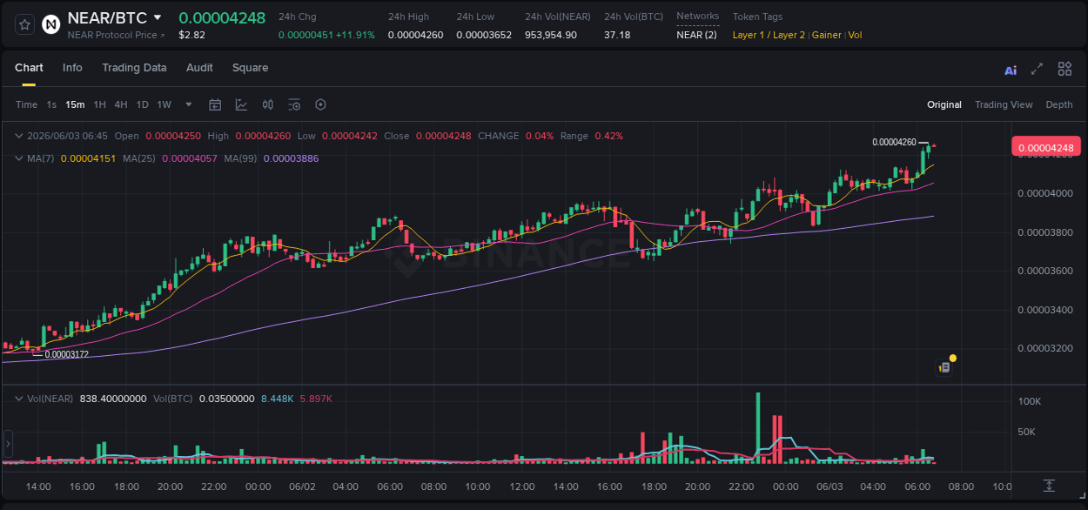
Task: Open the NEAR/BTC pair selector dropdown
Action: pyautogui.click(x=158, y=17)
